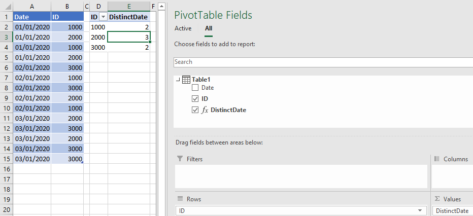Screen dimensions: 473x216
Task: Select row 20 header
Action: pos(6,210)
